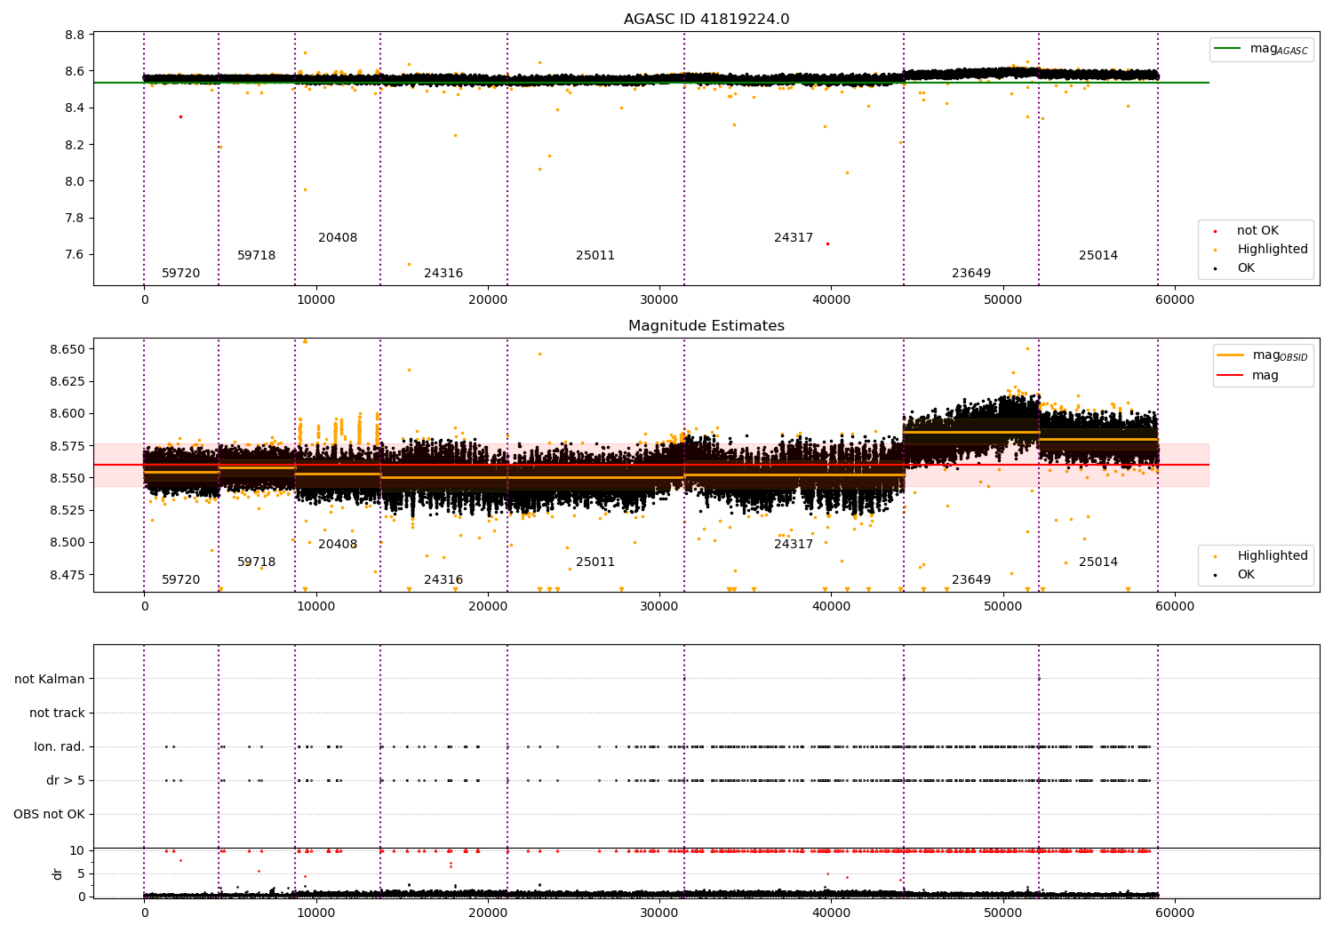
Task: Click OBSID label 59718 in Magnitude Estimates plot
Action: pyautogui.click(x=257, y=562)
